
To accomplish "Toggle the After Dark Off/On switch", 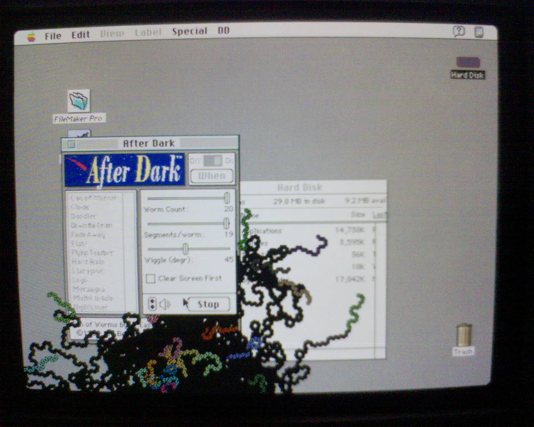I will coord(212,161).
